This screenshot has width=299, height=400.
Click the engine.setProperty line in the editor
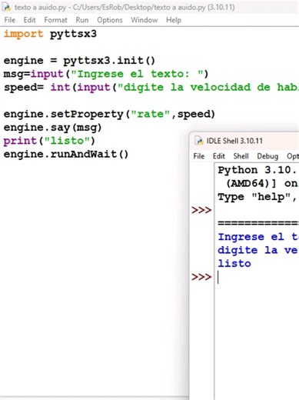tap(109, 114)
